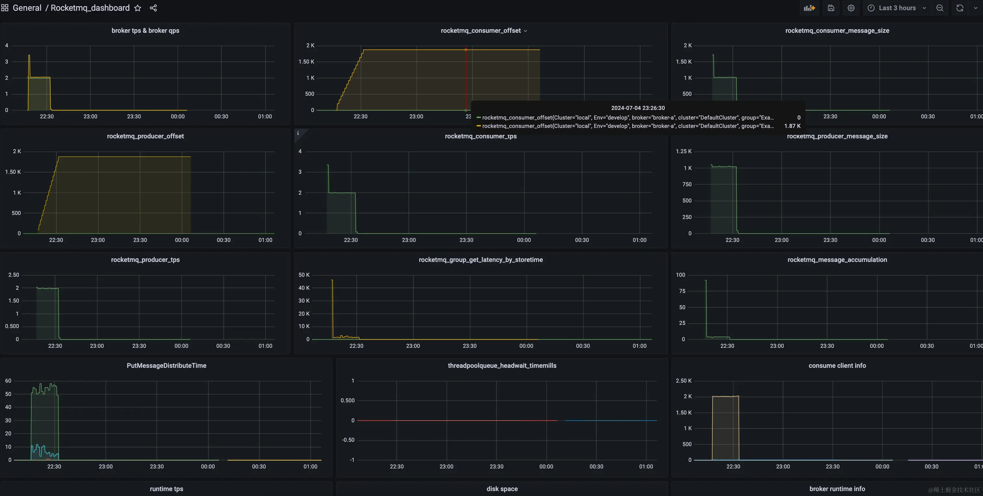Viewport: 983px width, 496px height.
Task: Click the disk space panel header
Action: pyautogui.click(x=502, y=489)
